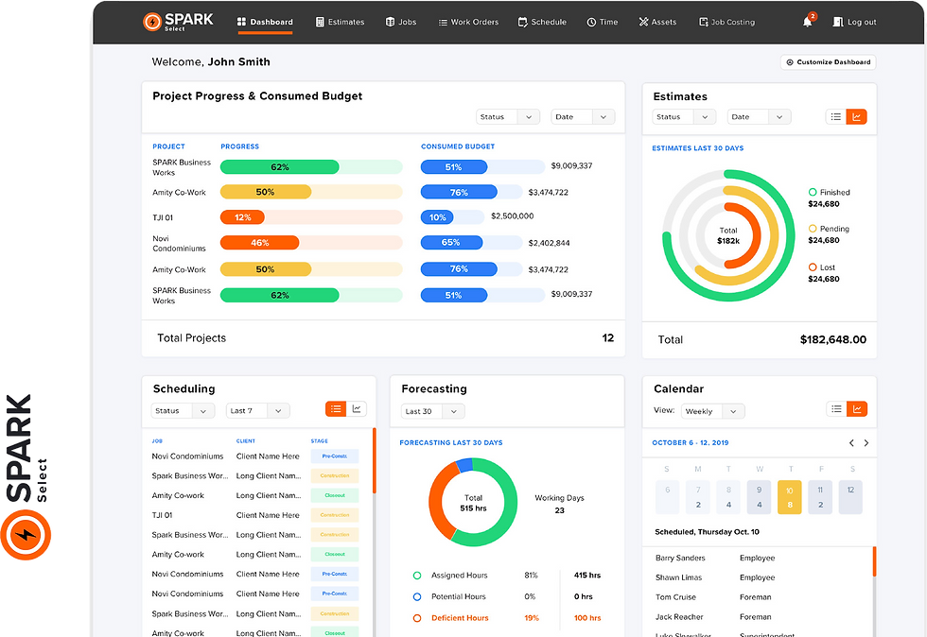Open Work Orders from the top navigation
Viewport: 927px width, 637px height.
pos(468,22)
